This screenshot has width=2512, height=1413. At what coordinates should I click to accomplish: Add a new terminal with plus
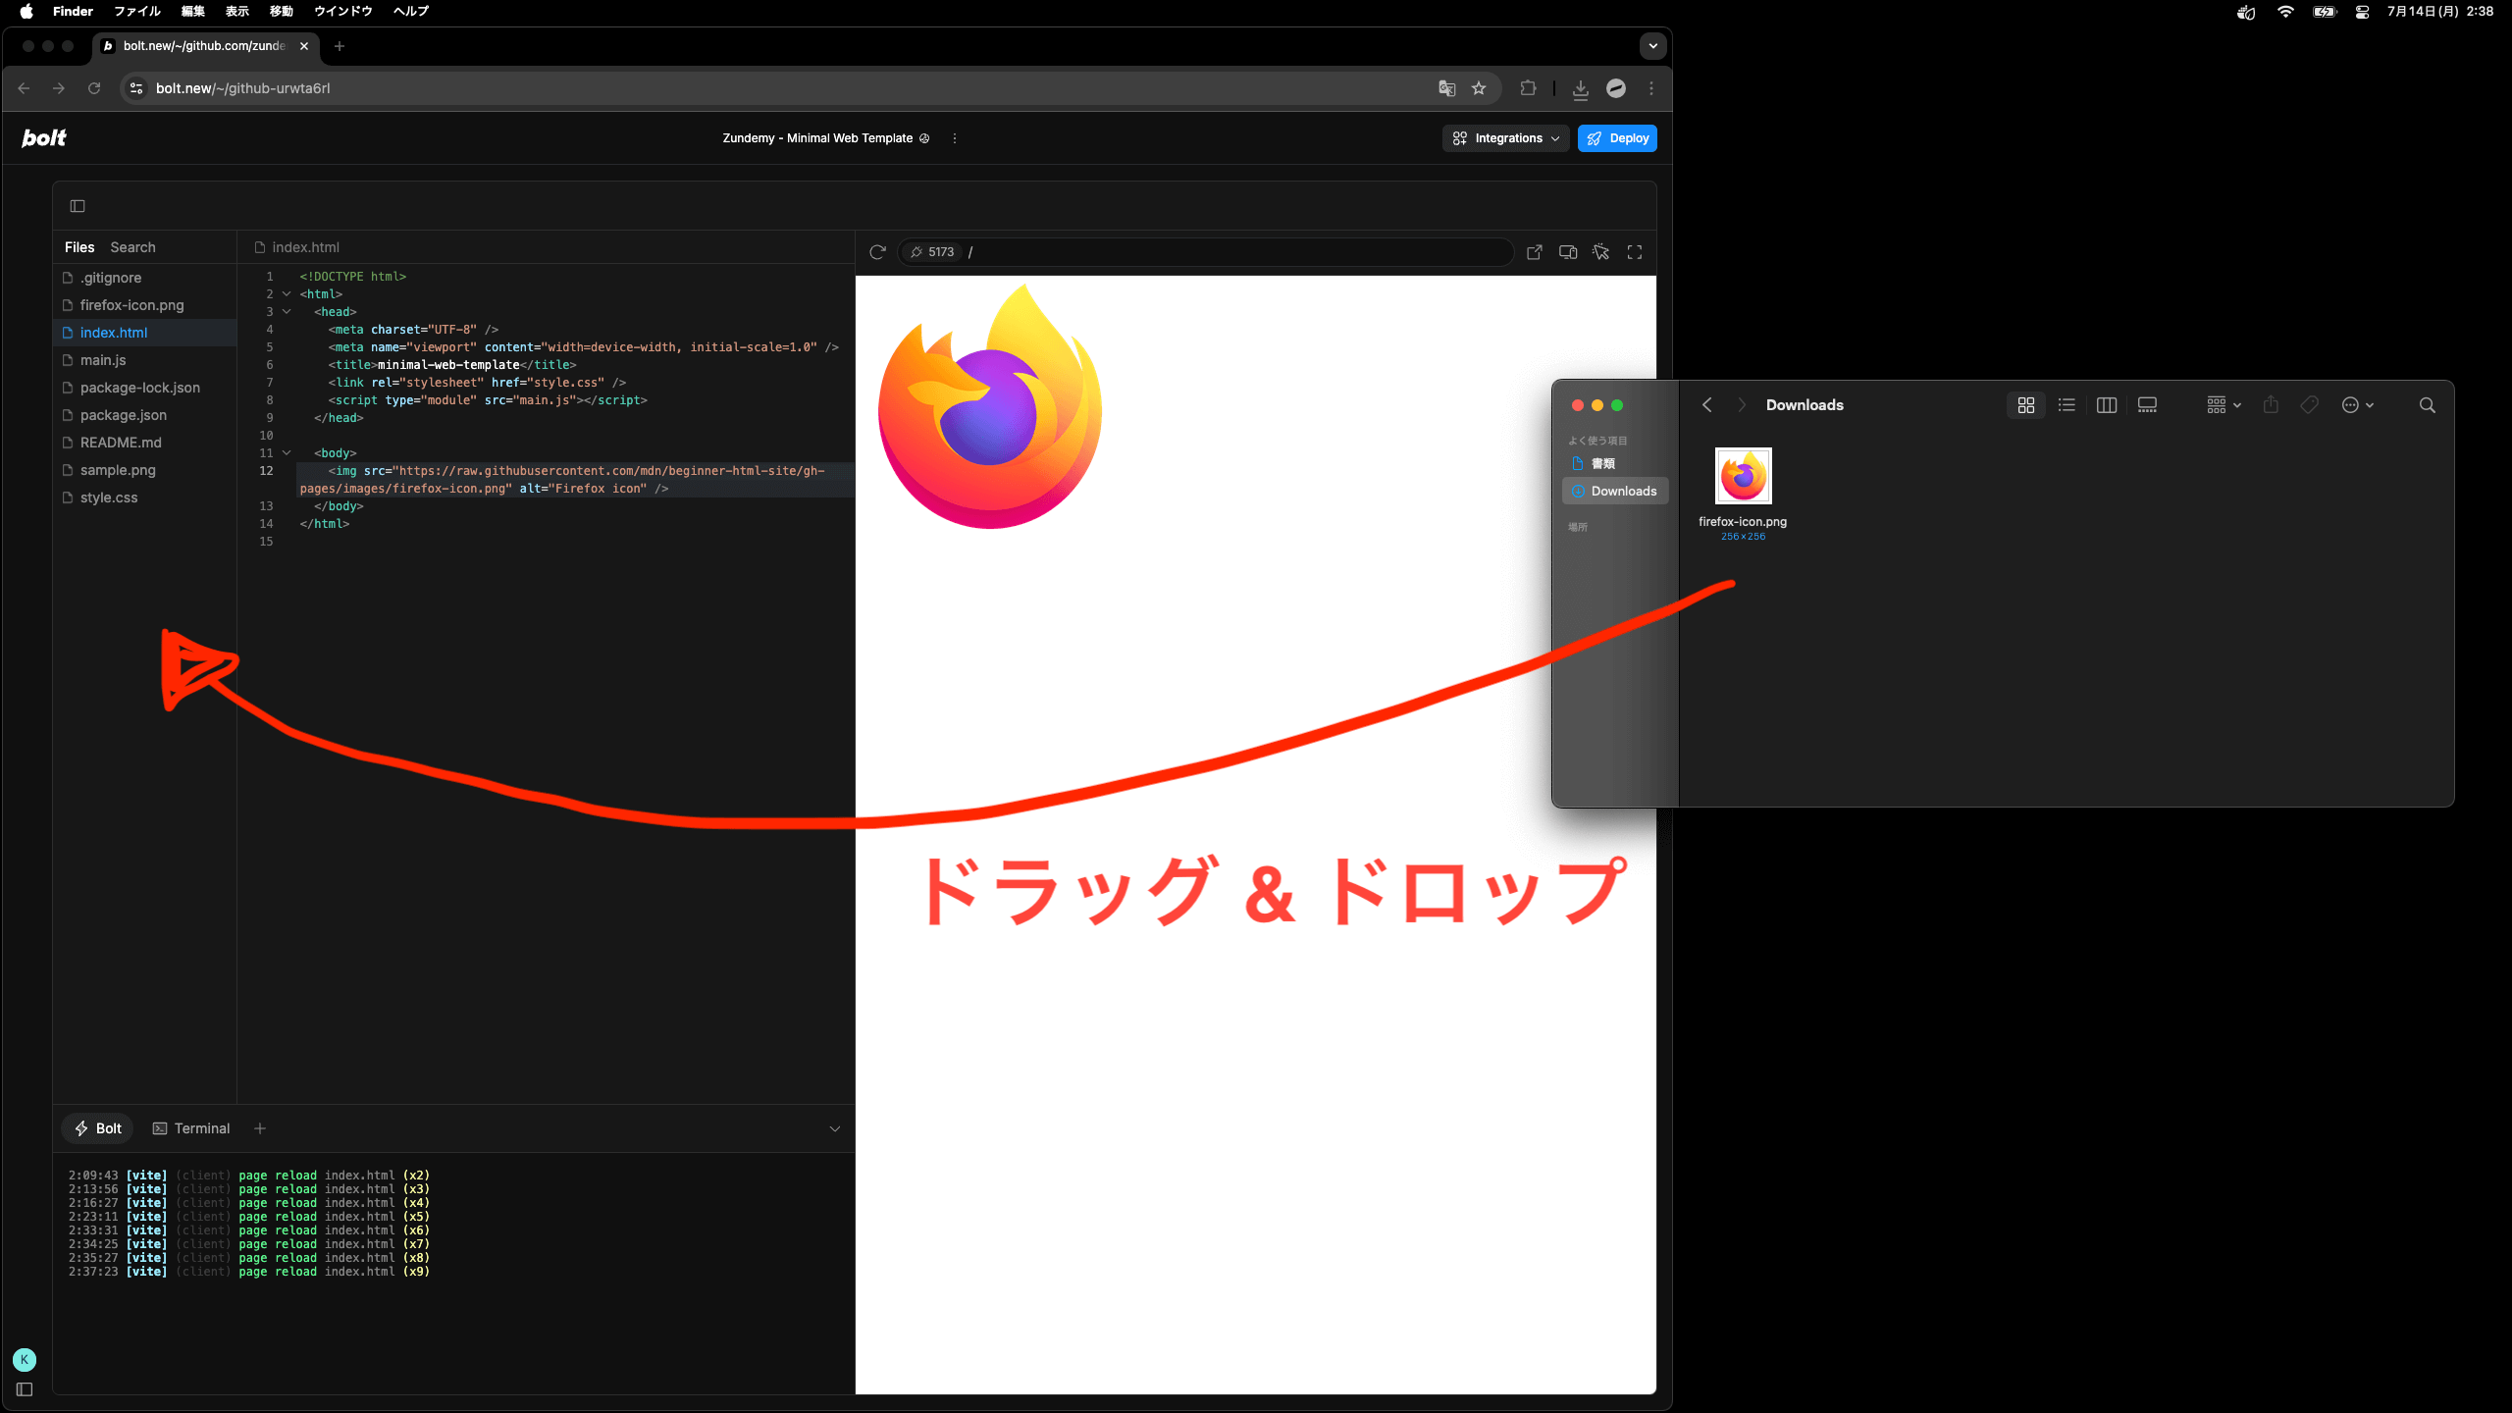[x=260, y=1128]
